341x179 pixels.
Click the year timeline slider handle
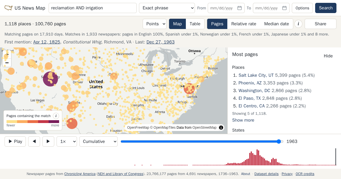coord(279,141)
